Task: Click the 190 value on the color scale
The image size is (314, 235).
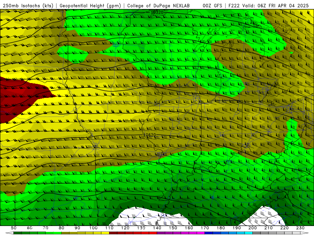Action: click(237, 228)
